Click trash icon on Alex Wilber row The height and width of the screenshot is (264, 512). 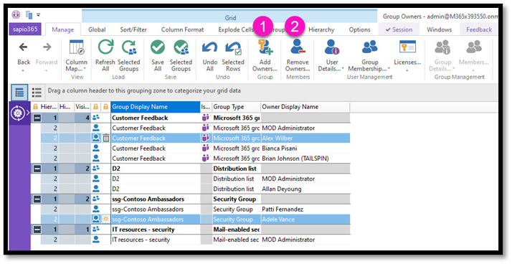(x=106, y=138)
